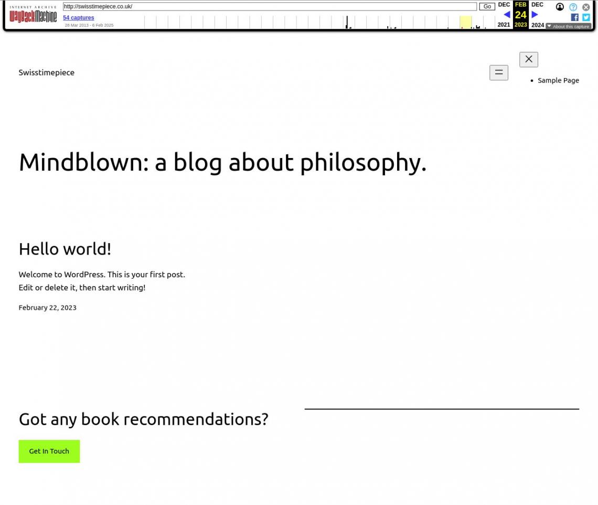Close the navigation menu with X
The image size is (598, 505).
point(528,59)
